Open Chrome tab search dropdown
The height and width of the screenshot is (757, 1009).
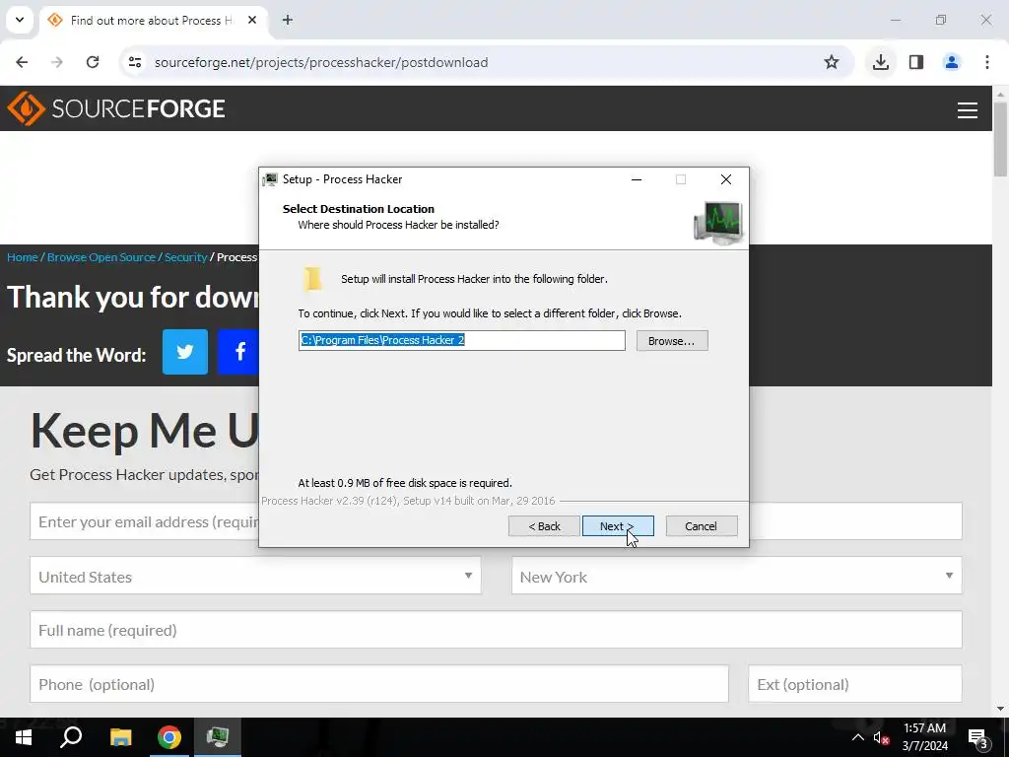20,20
